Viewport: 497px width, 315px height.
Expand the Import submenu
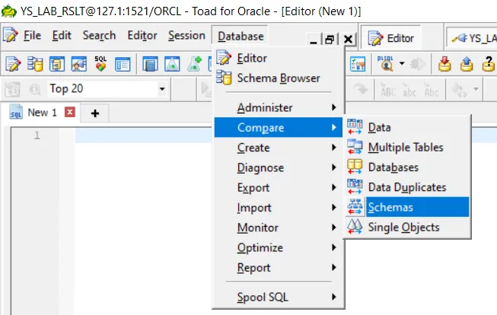click(279, 208)
